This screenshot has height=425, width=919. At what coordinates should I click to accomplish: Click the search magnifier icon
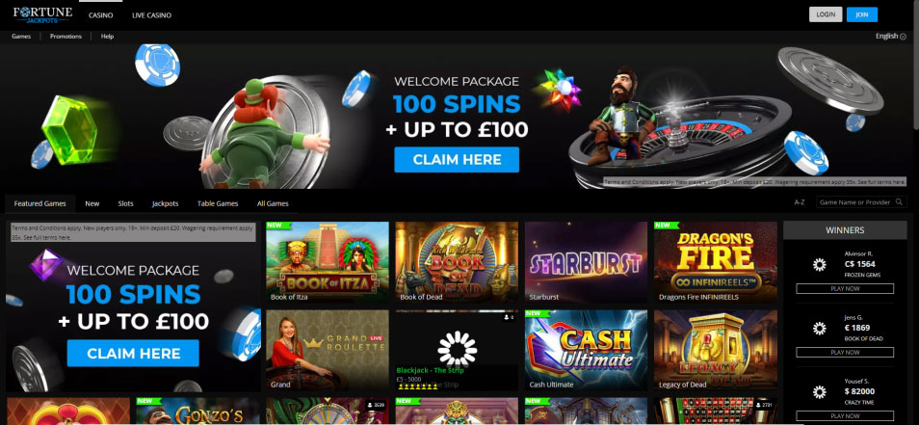tap(899, 202)
